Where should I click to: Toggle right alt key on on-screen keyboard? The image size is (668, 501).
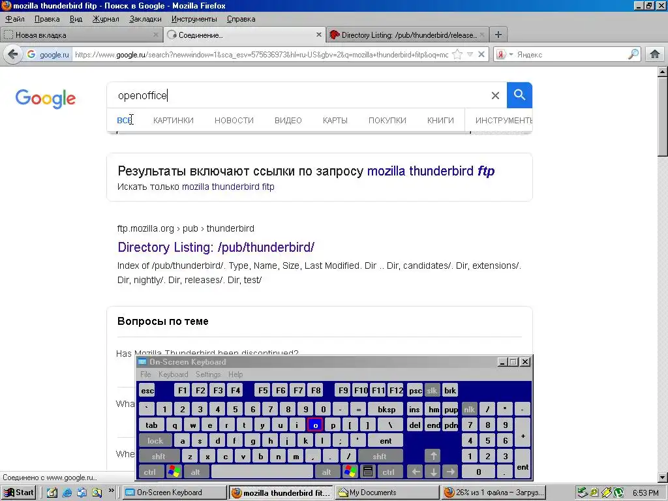point(327,472)
